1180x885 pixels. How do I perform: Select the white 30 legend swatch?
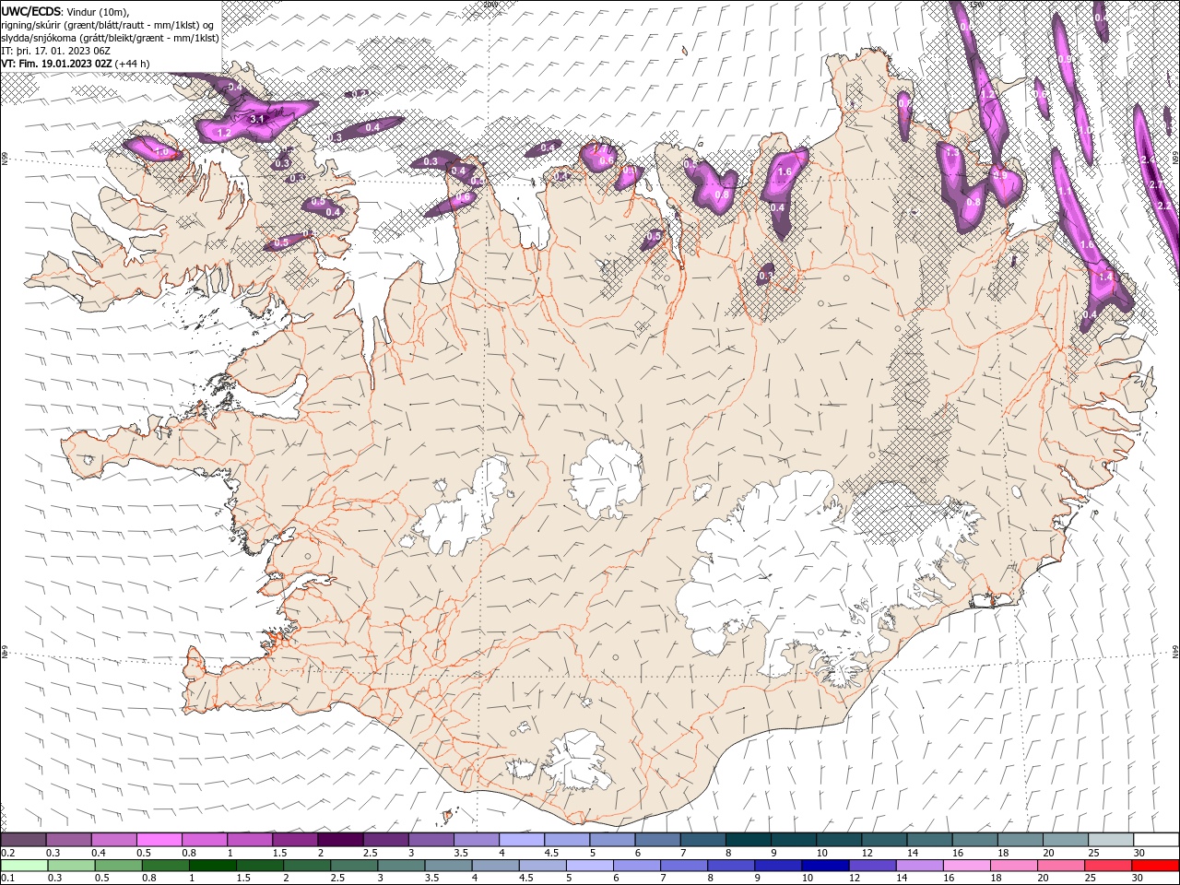[x=1156, y=840]
